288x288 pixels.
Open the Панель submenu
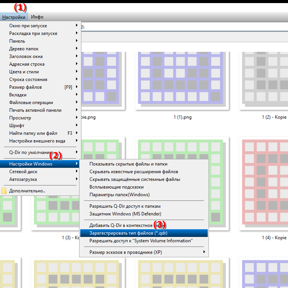point(41,41)
